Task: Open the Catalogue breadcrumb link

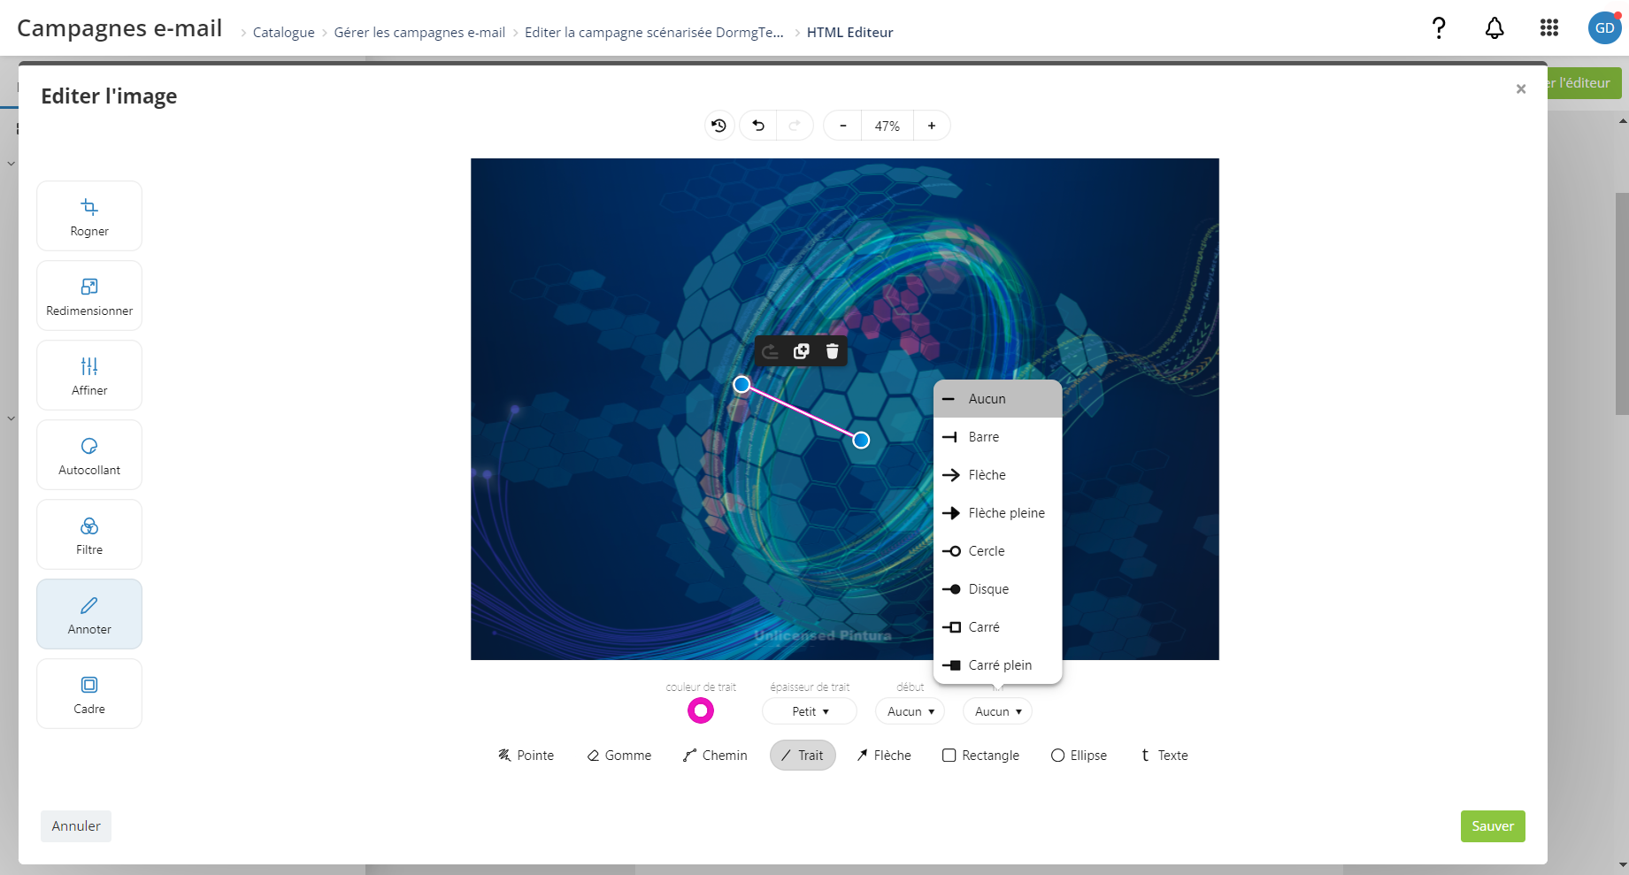Action: tap(283, 33)
